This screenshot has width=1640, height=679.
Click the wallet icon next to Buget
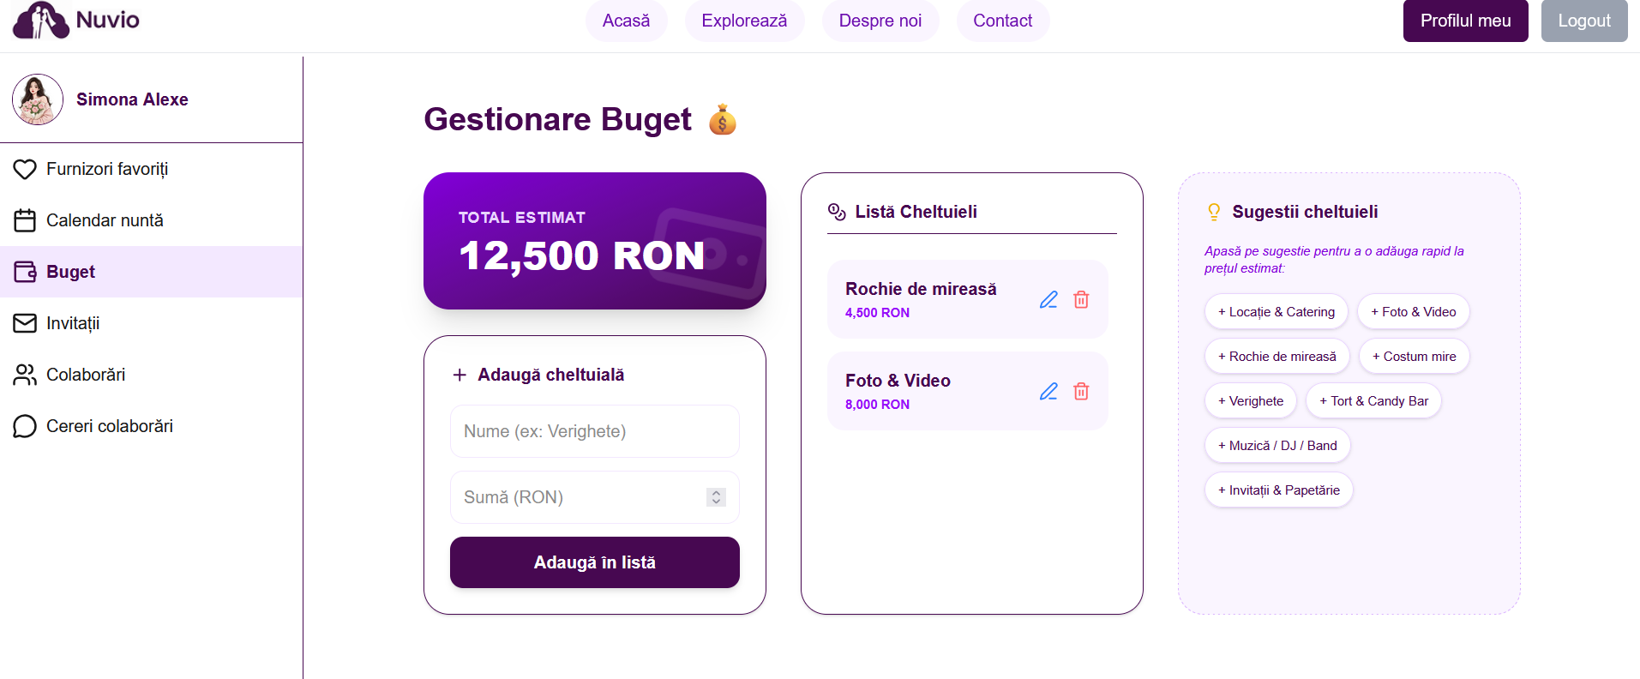[x=25, y=271]
